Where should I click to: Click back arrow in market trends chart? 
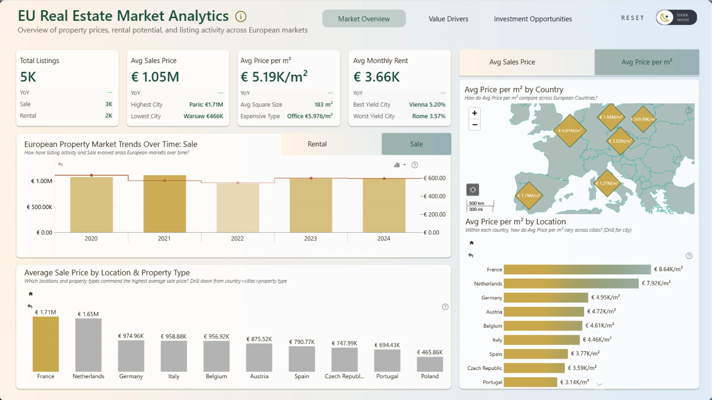(60, 164)
